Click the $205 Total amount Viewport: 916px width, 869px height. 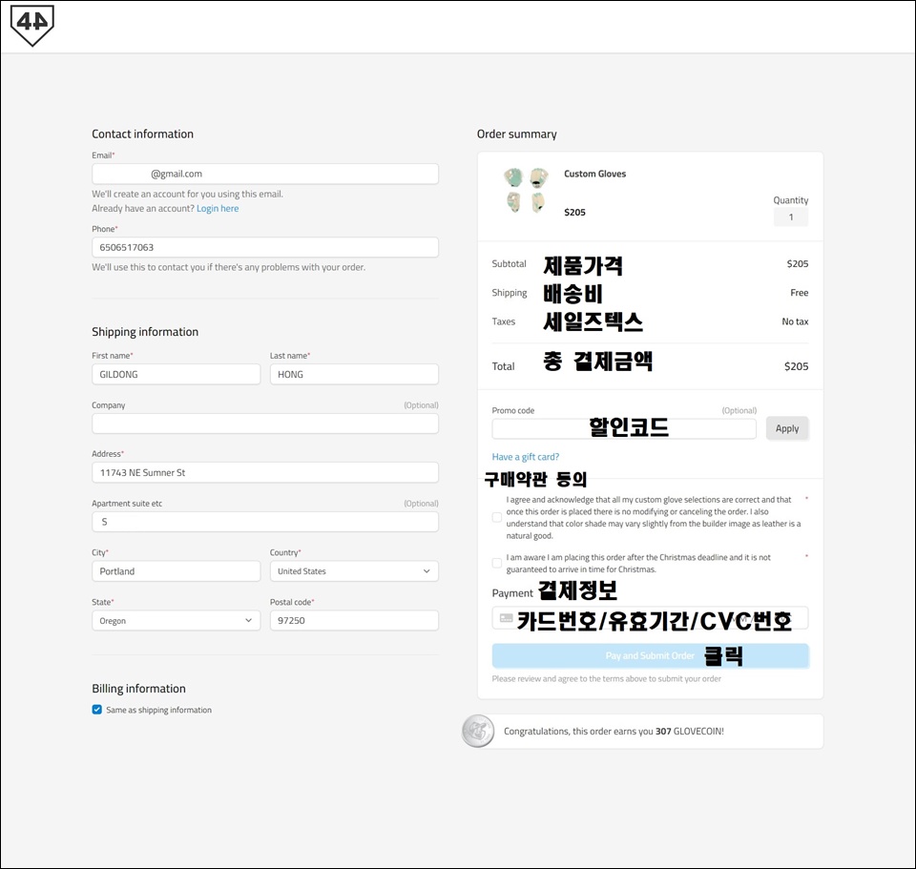(796, 366)
